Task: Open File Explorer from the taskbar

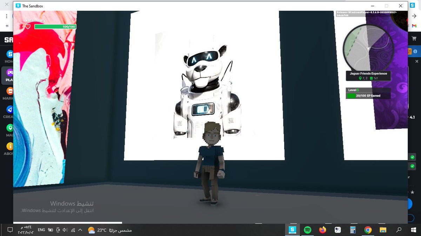Action: (383, 230)
